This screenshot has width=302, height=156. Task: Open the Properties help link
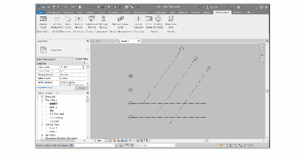(45, 87)
